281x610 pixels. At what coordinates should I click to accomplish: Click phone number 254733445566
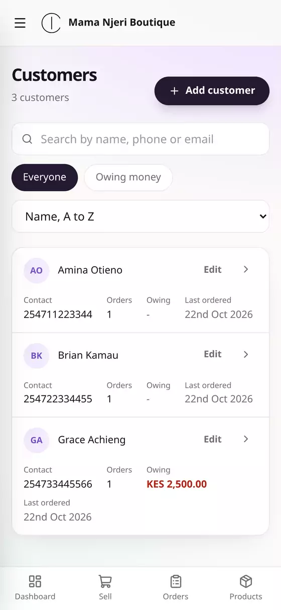(x=58, y=484)
